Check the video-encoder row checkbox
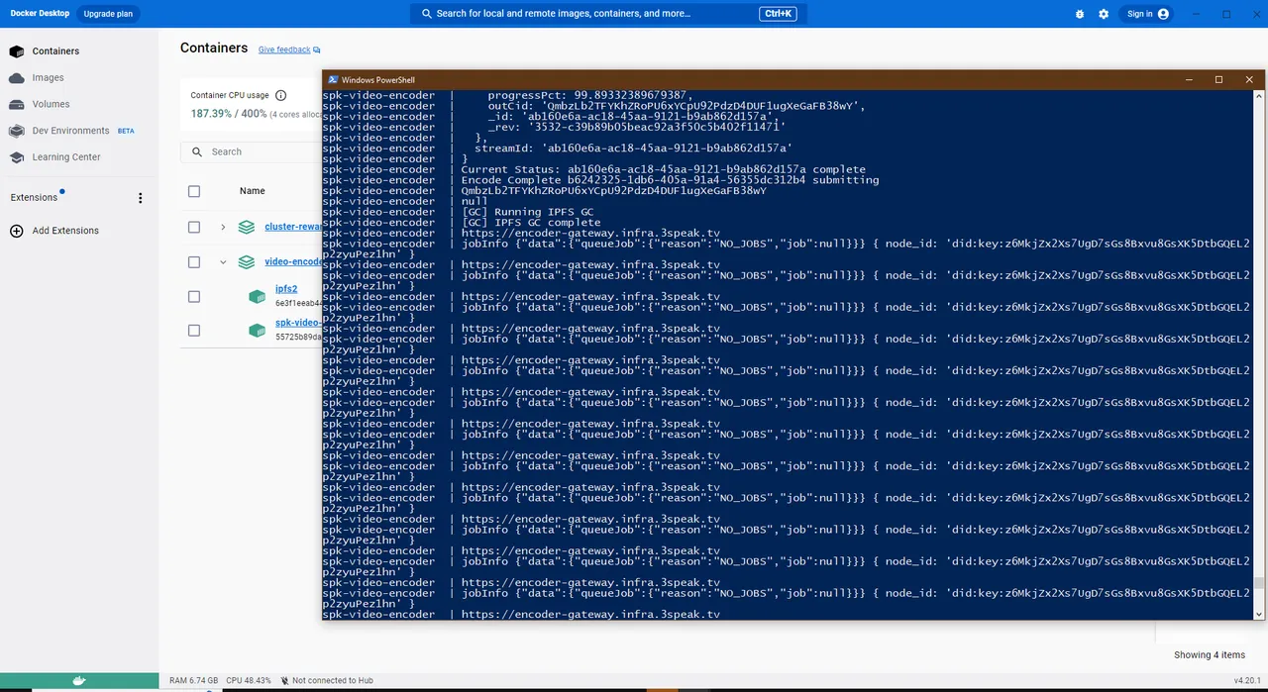Screen dimensions: 1268x692 tap(194, 262)
